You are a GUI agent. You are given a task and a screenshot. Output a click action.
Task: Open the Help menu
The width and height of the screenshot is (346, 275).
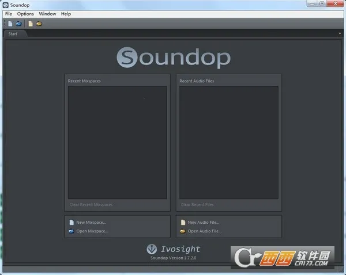coord(66,14)
